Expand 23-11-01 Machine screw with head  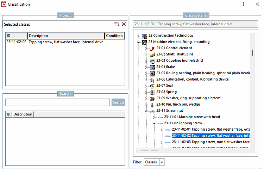pyautogui.click(x=154, y=117)
